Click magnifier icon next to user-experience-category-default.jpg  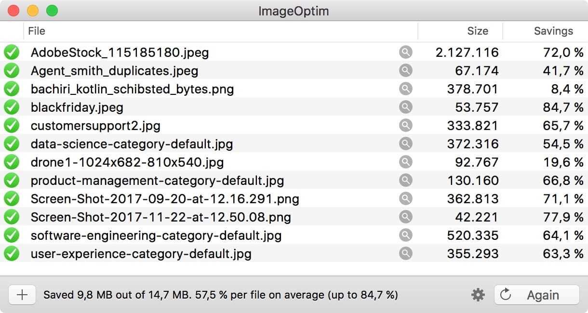406,253
